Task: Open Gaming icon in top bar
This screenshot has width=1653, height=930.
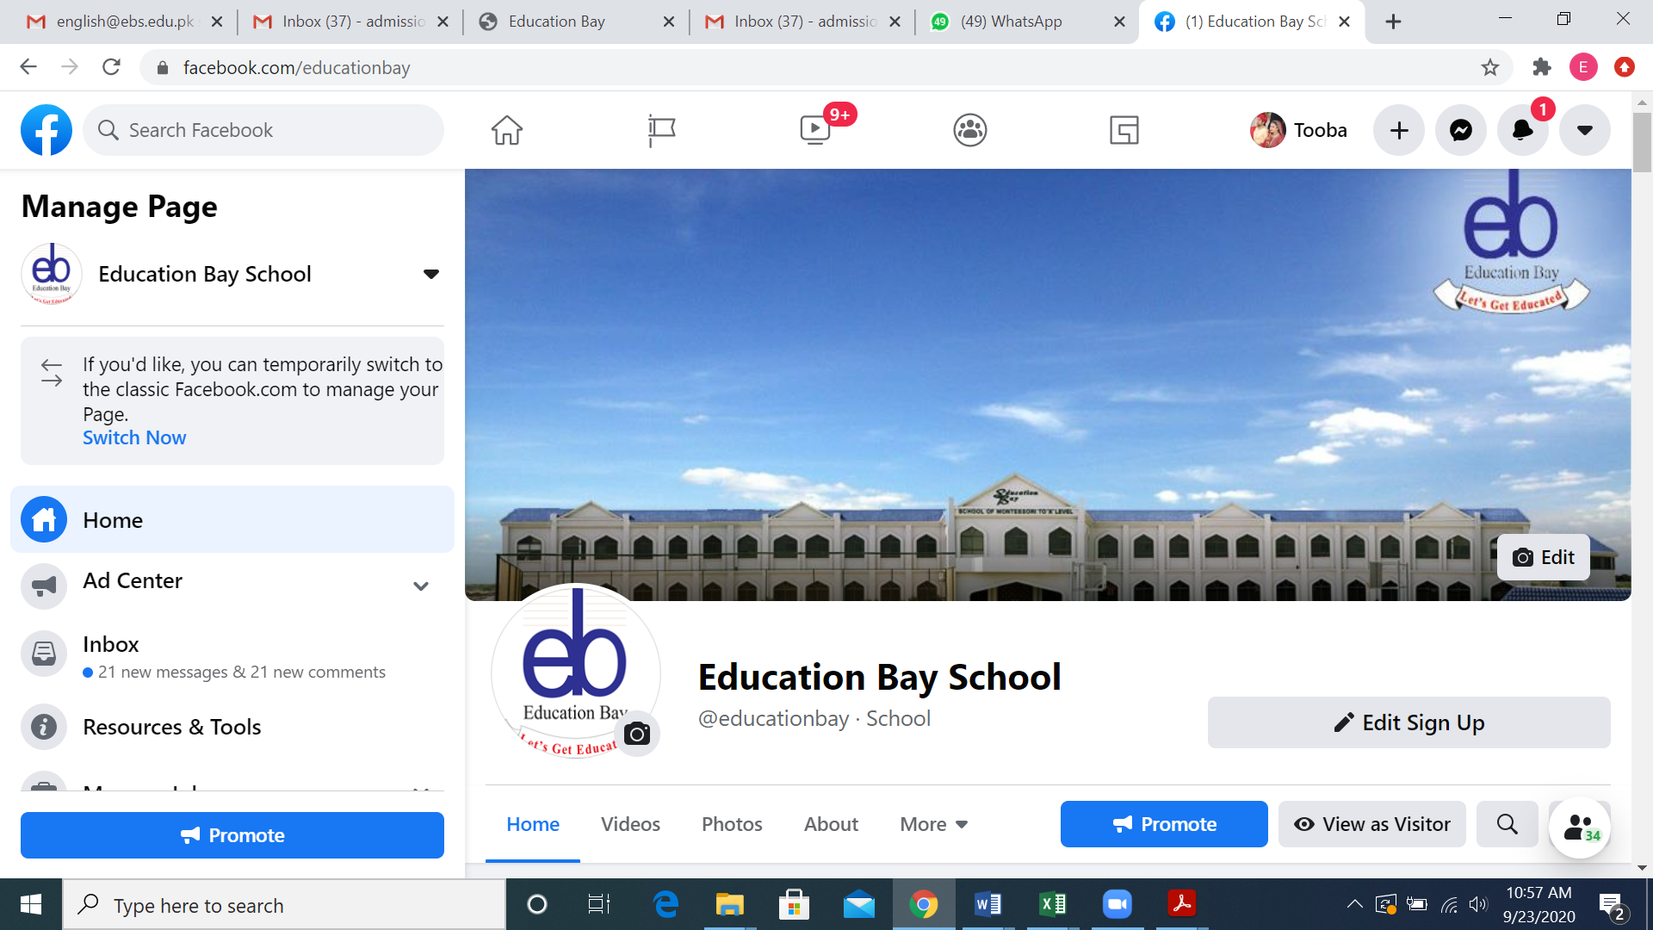Action: coord(1124,130)
